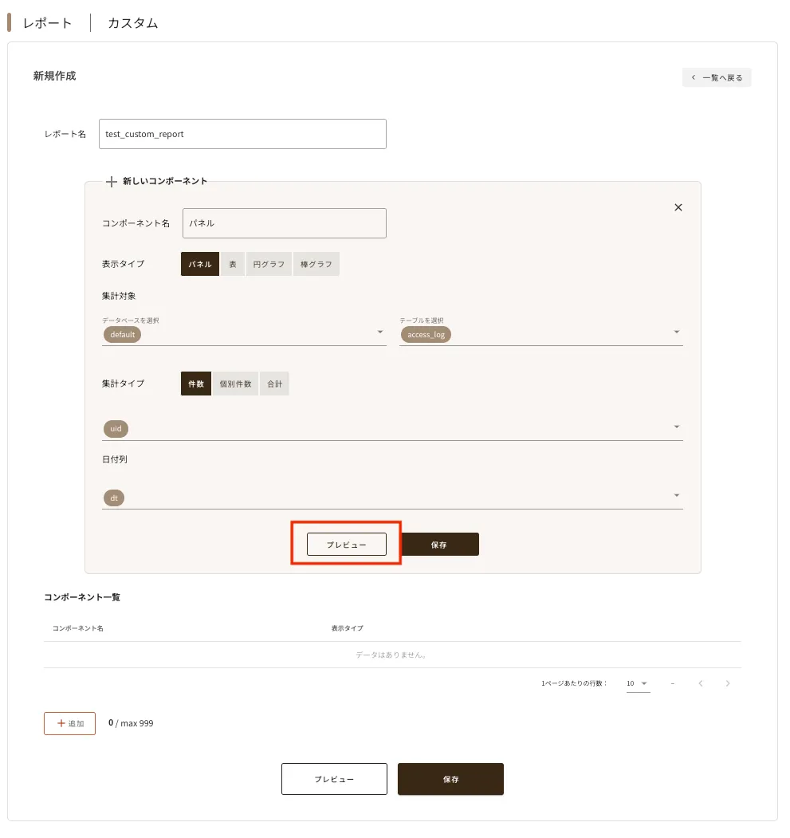
Task: Open the database selection dropdown
Action: coord(380,332)
